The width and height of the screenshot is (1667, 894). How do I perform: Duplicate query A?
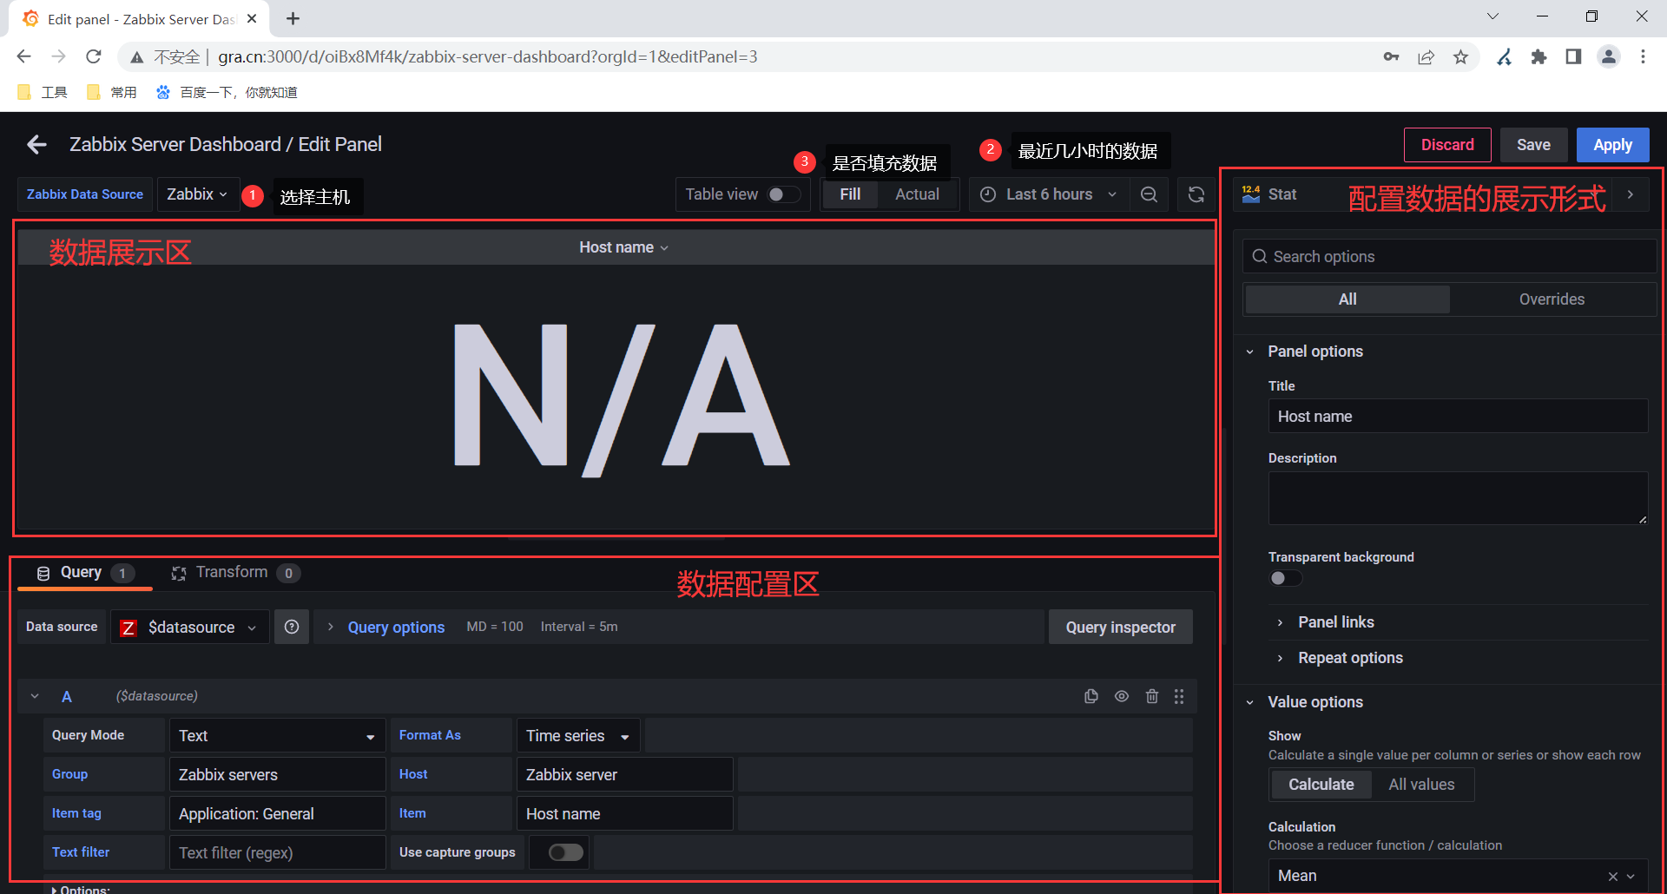pos(1091,696)
